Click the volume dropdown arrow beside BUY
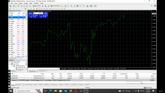This screenshot has height=93, width=165. (x=42, y=13)
